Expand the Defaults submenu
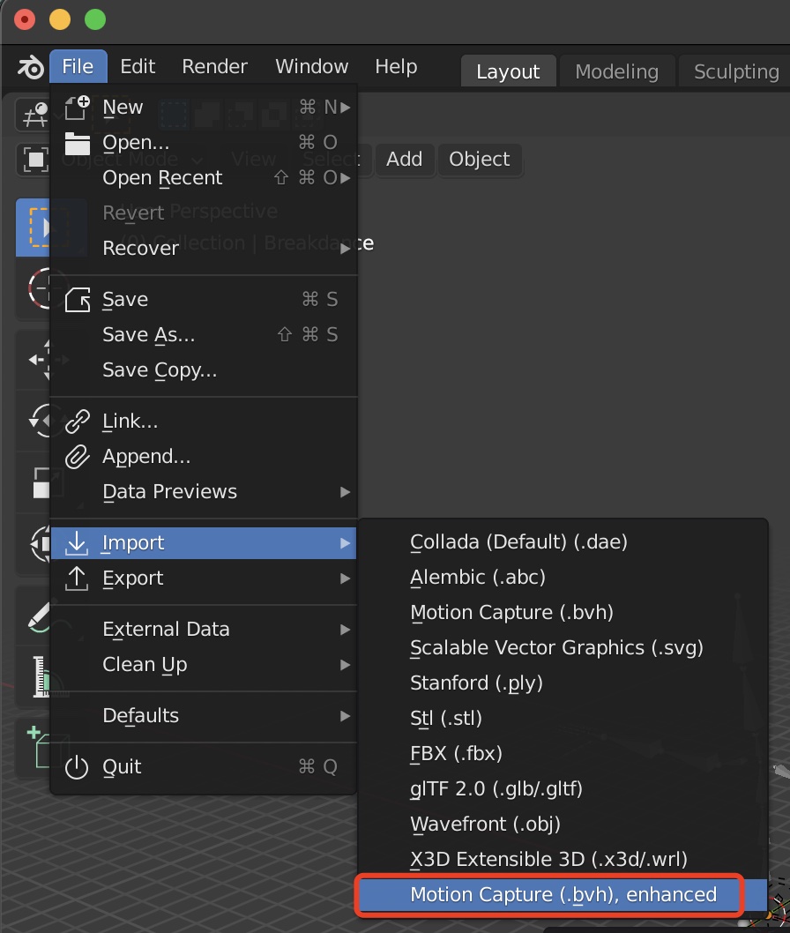The image size is (790, 933). point(204,715)
